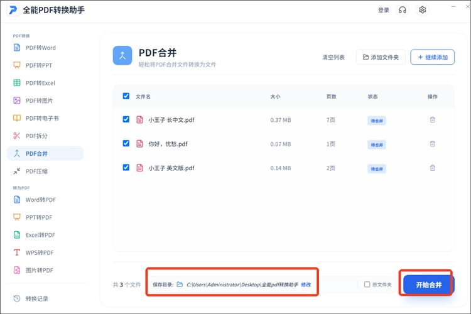The image size is (471, 314).
Task: Click 继续添加 button
Action: 433,57
